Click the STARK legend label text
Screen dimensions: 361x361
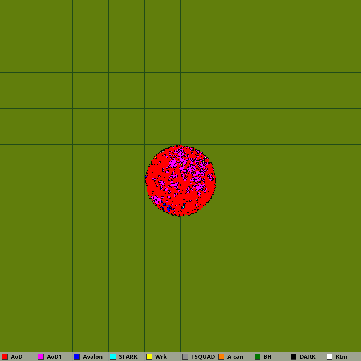(x=128, y=357)
